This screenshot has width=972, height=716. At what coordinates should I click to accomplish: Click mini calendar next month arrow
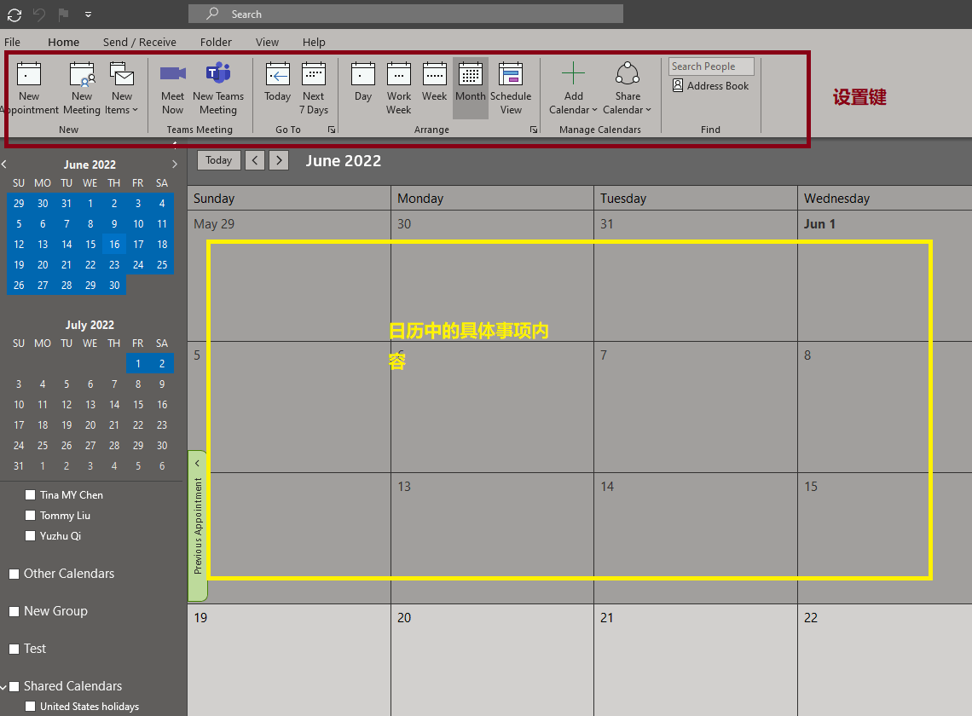tap(175, 165)
